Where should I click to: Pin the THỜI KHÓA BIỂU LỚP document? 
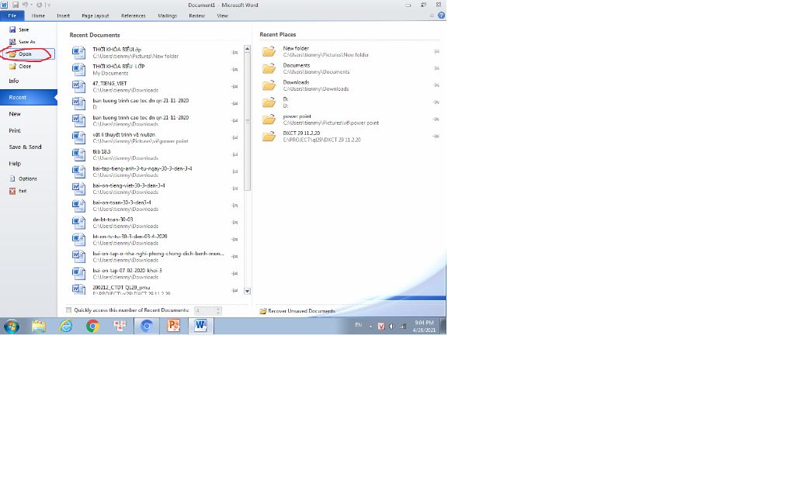click(x=234, y=69)
